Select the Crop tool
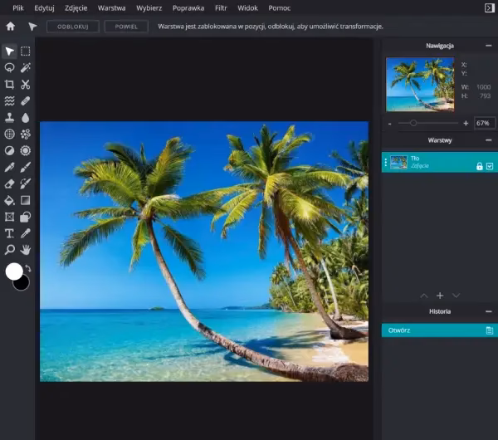498x440 pixels. coord(10,84)
